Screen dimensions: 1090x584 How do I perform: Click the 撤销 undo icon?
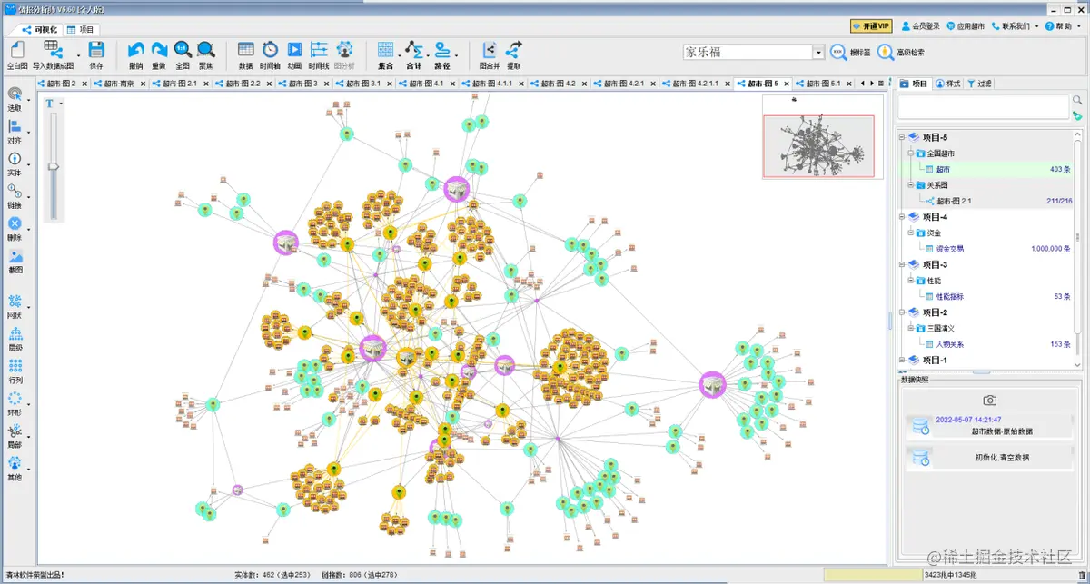click(135, 50)
